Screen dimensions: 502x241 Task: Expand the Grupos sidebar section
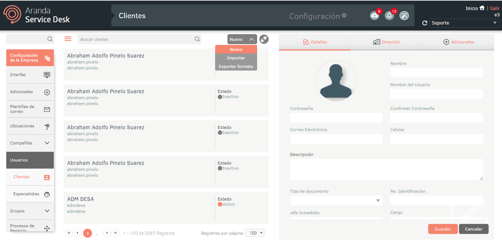[47, 211]
